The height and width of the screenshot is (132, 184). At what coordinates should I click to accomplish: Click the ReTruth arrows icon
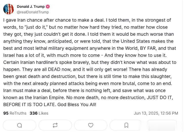pos(55,125)
